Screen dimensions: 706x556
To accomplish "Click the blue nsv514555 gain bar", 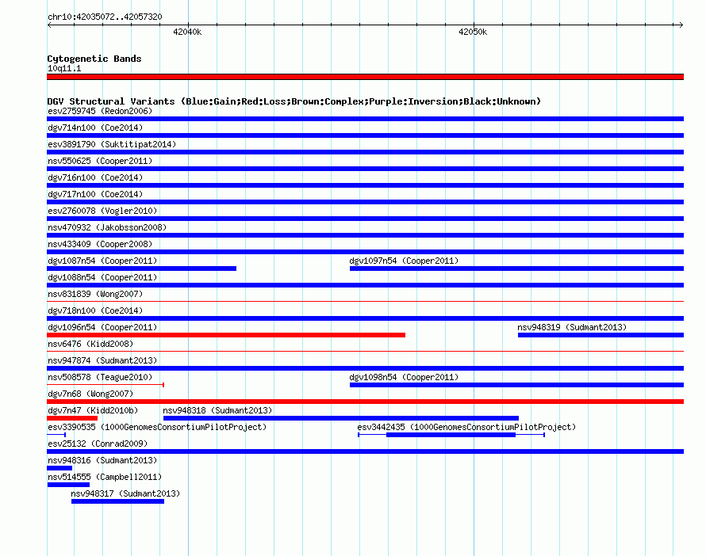I will coord(68,485).
